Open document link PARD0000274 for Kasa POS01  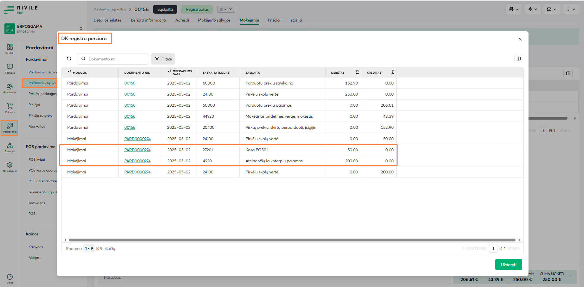click(x=137, y=150)
